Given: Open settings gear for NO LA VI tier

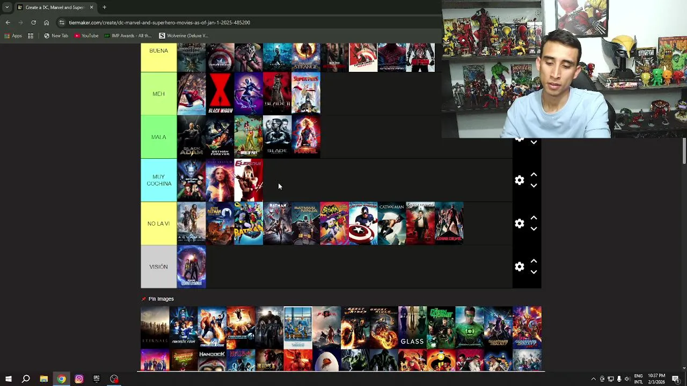Looking at the screenshot, I should 519,224.
